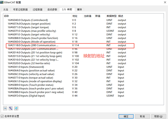
Task: Click output description in Controlword row
Action: tap(122, 20)
